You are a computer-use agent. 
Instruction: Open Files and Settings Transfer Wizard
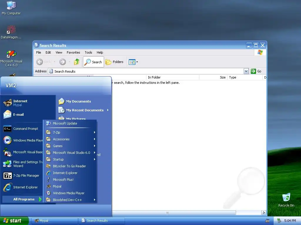coord(23,164)
